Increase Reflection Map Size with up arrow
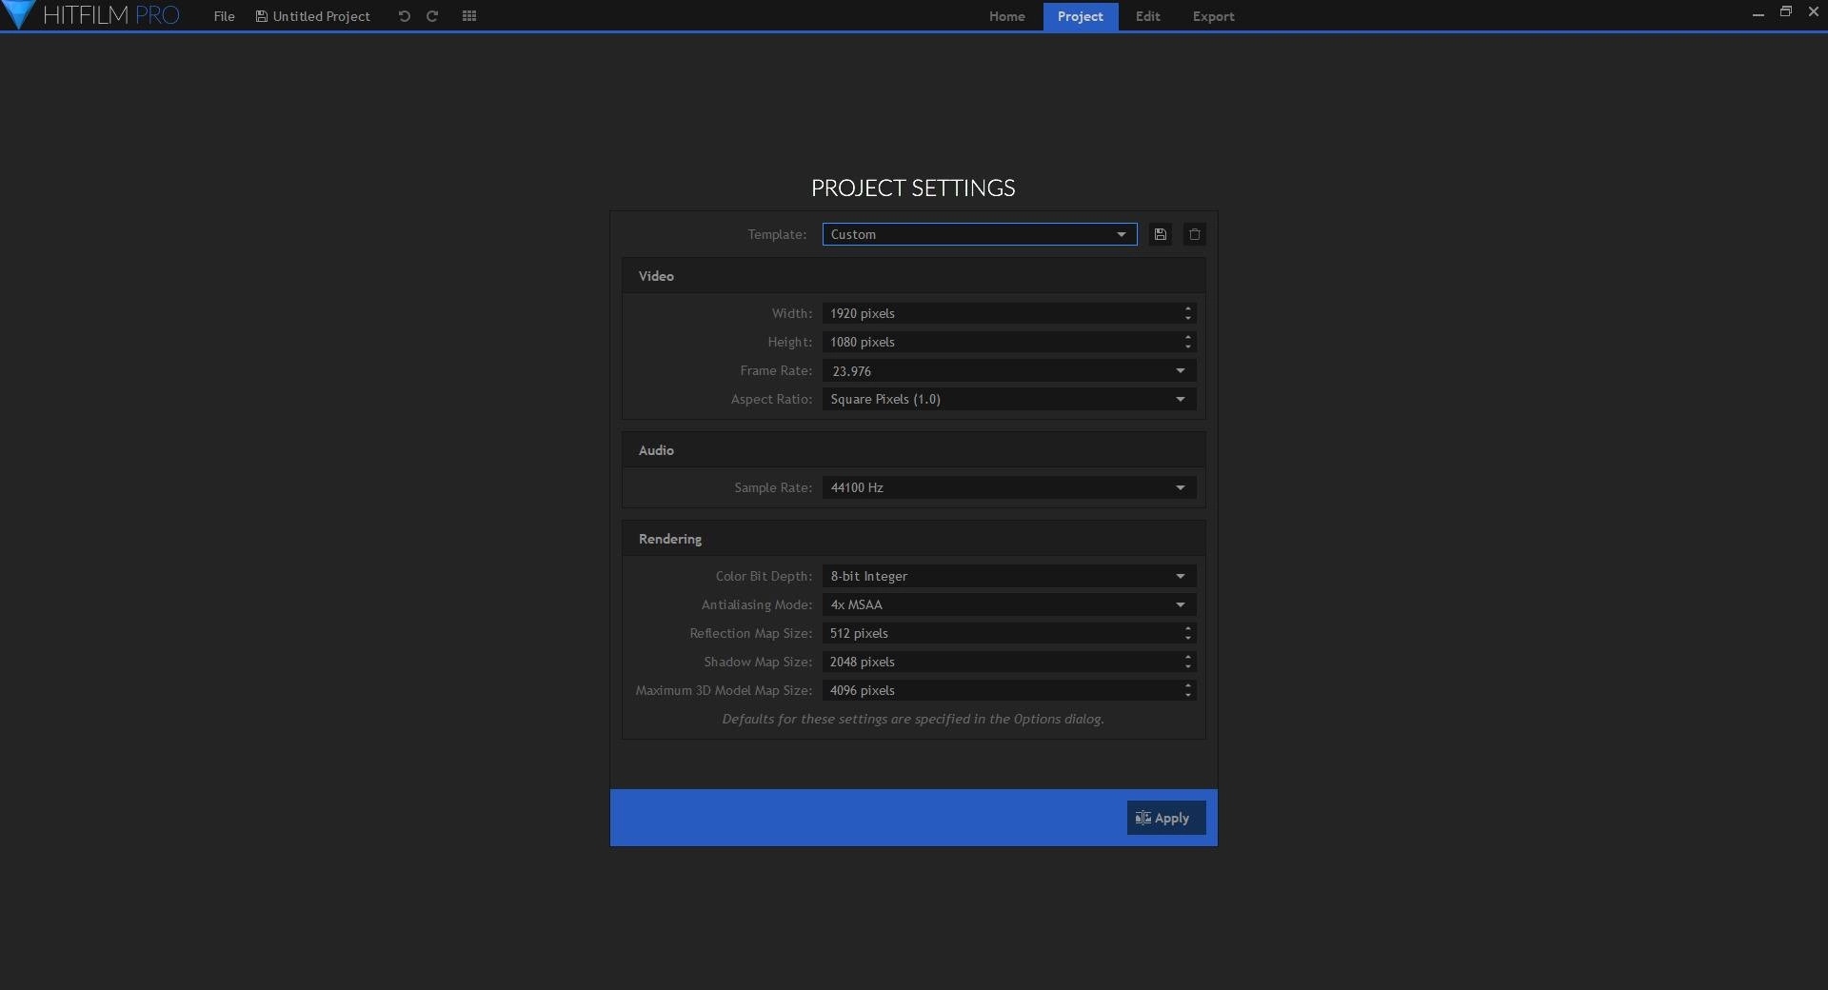This screenshot has width=1828, height=990. tap(1188, 628)
